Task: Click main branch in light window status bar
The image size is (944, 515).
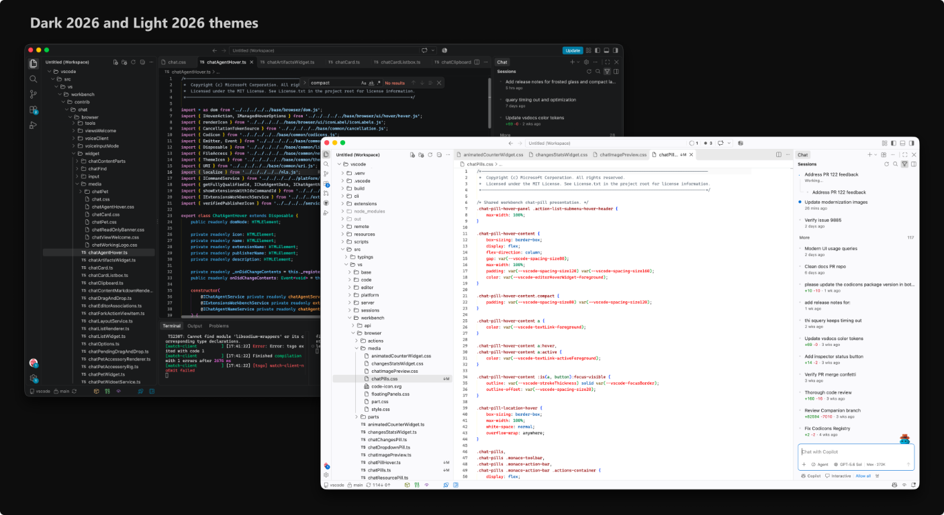Action: (355, 484)
